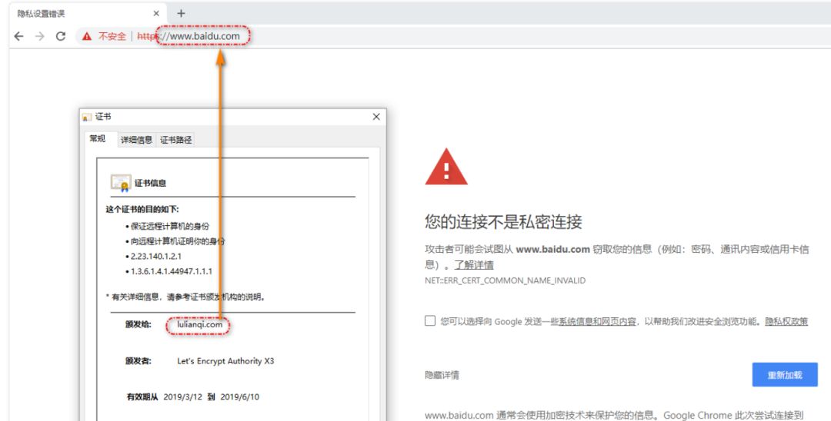Image resolution: width=831 pixels, height=421 pixels.
Task: Switch to the 证书路径 tab
Action: point(176,140)
